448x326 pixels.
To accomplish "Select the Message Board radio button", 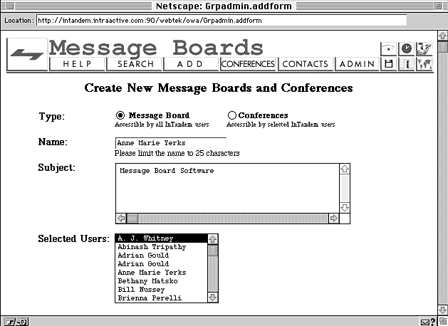I will click(x=120, y=115).
